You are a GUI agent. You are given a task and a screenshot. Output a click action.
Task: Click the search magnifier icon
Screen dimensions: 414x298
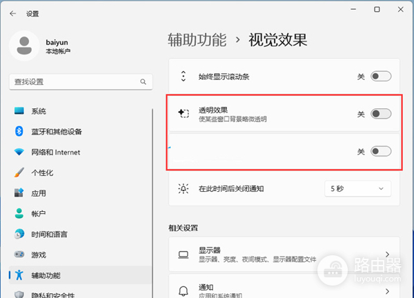[x=143, y=82]
